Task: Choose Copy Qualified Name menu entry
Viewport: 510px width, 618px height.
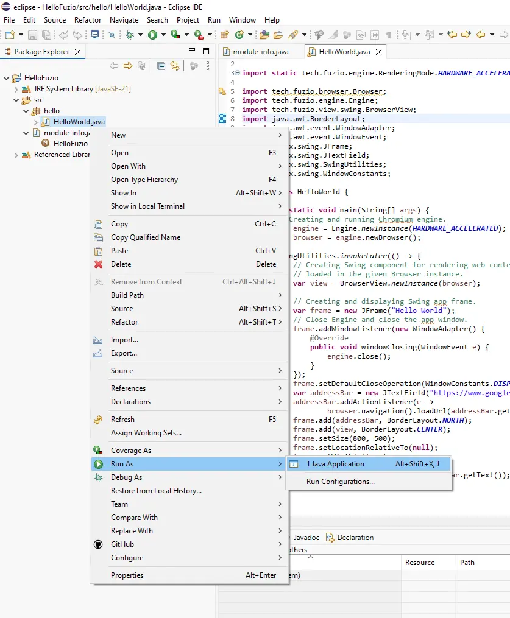Action: pyautogui.click(x=189, y=237)
